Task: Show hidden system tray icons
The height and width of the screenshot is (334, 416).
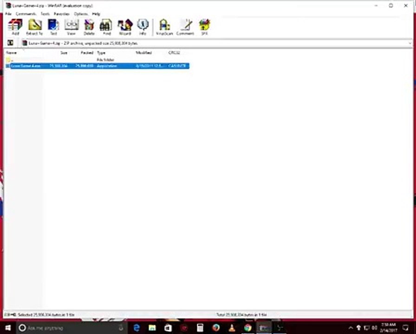Action: [351, 328]
